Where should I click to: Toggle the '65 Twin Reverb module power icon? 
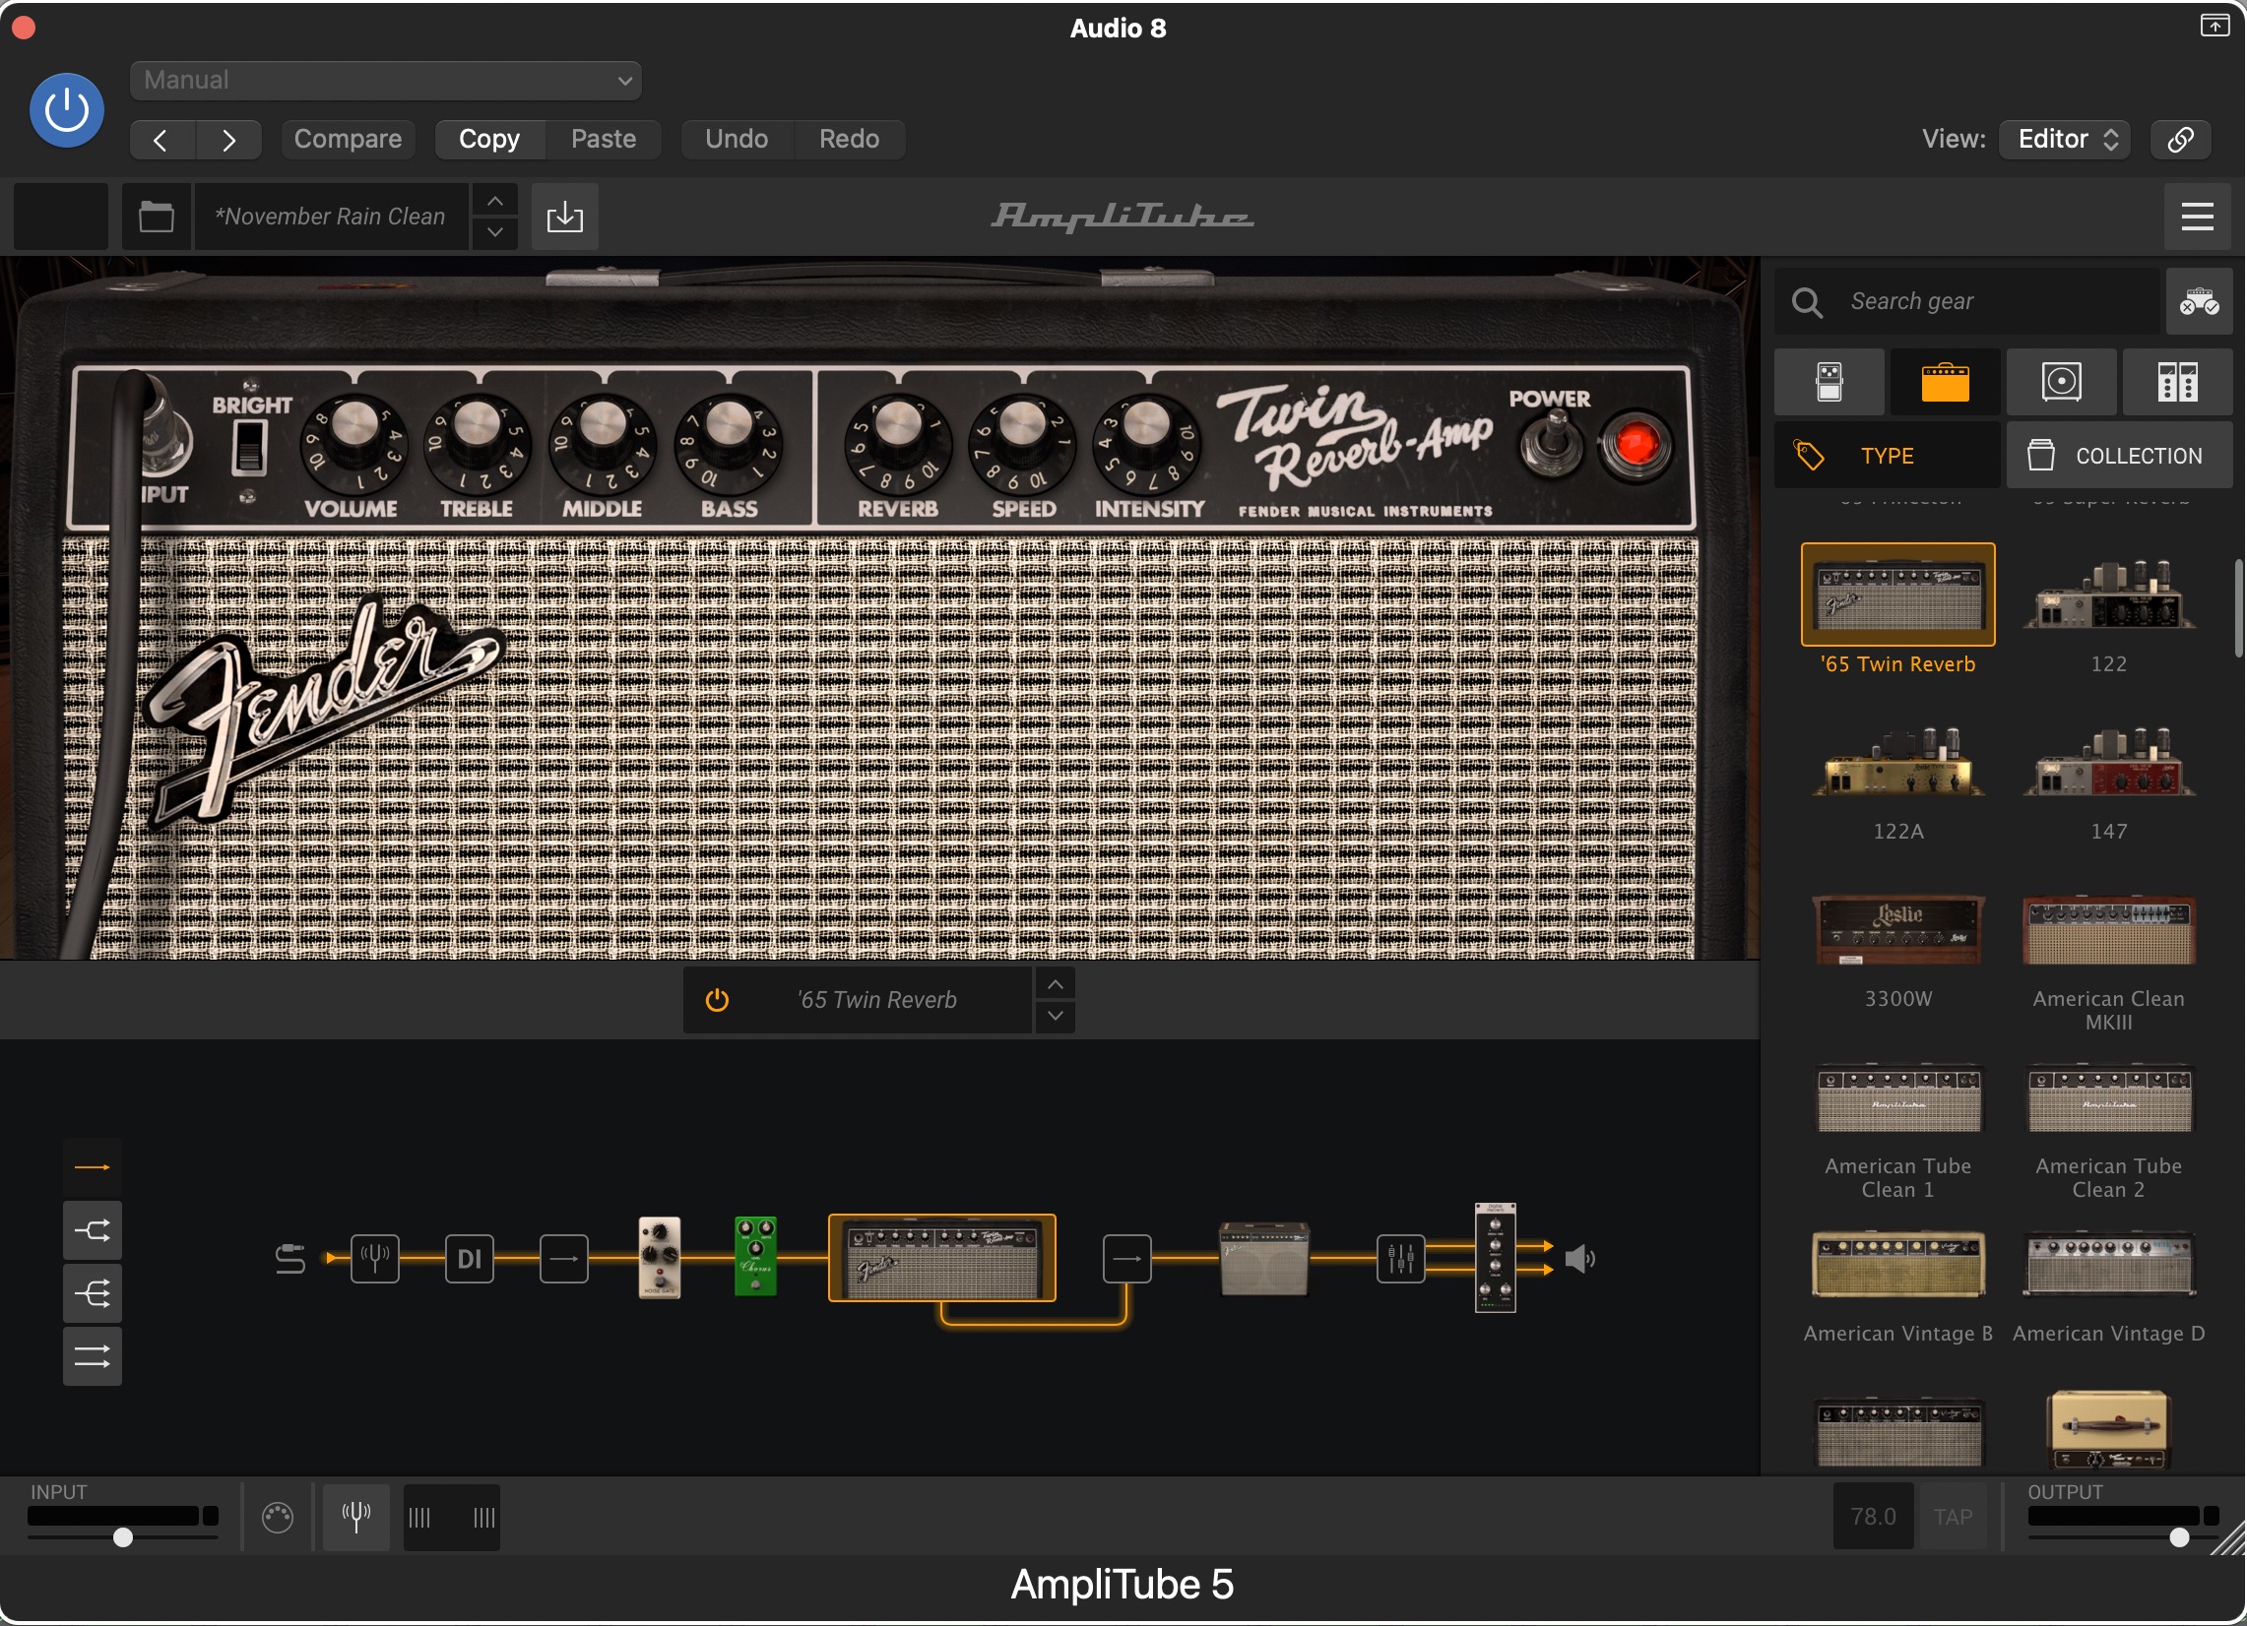click(717, 1000)
